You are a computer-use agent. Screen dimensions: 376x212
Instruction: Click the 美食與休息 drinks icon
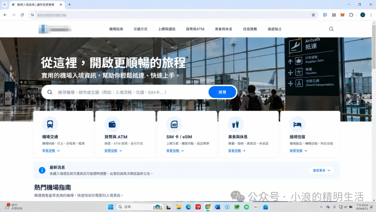[235, 124]
